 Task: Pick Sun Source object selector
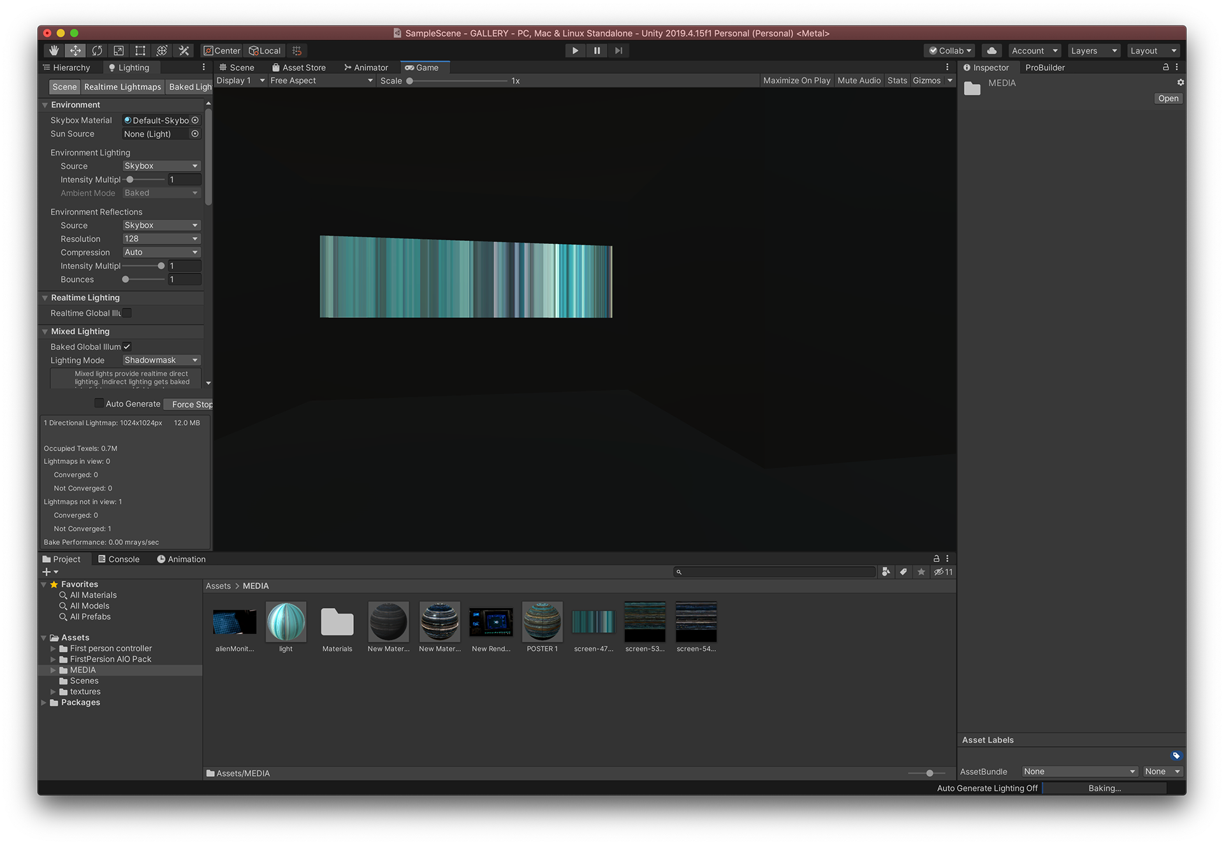[195, 134]
